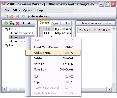Open the Edit menu

[15, 10]
